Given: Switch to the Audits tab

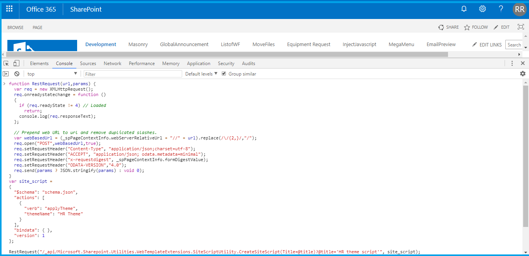Looking at the screenshot, I should tap(248, 64).
